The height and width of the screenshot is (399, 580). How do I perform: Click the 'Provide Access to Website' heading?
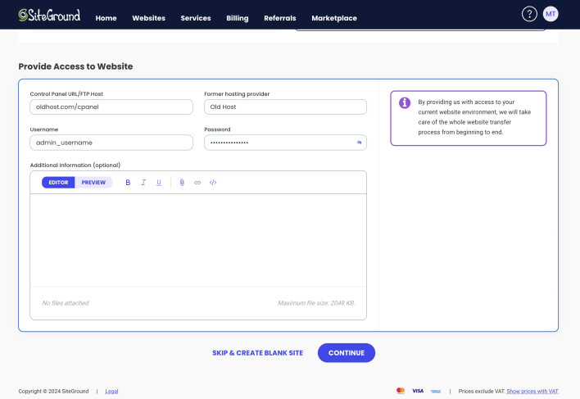[x=75, y=66]
